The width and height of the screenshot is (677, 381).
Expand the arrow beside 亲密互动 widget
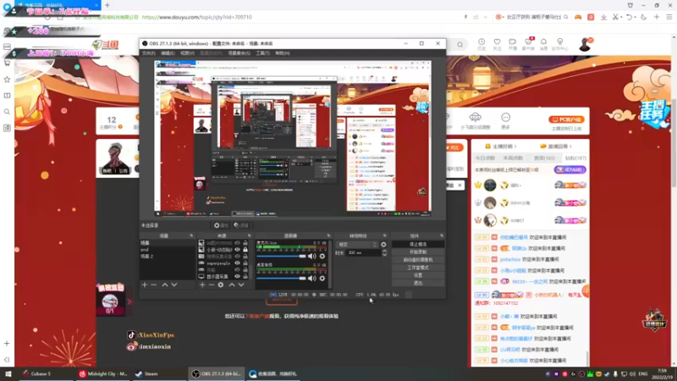[129, 301]
